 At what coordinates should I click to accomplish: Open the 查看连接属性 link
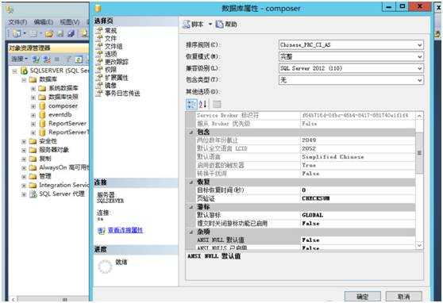click(125, 231)
